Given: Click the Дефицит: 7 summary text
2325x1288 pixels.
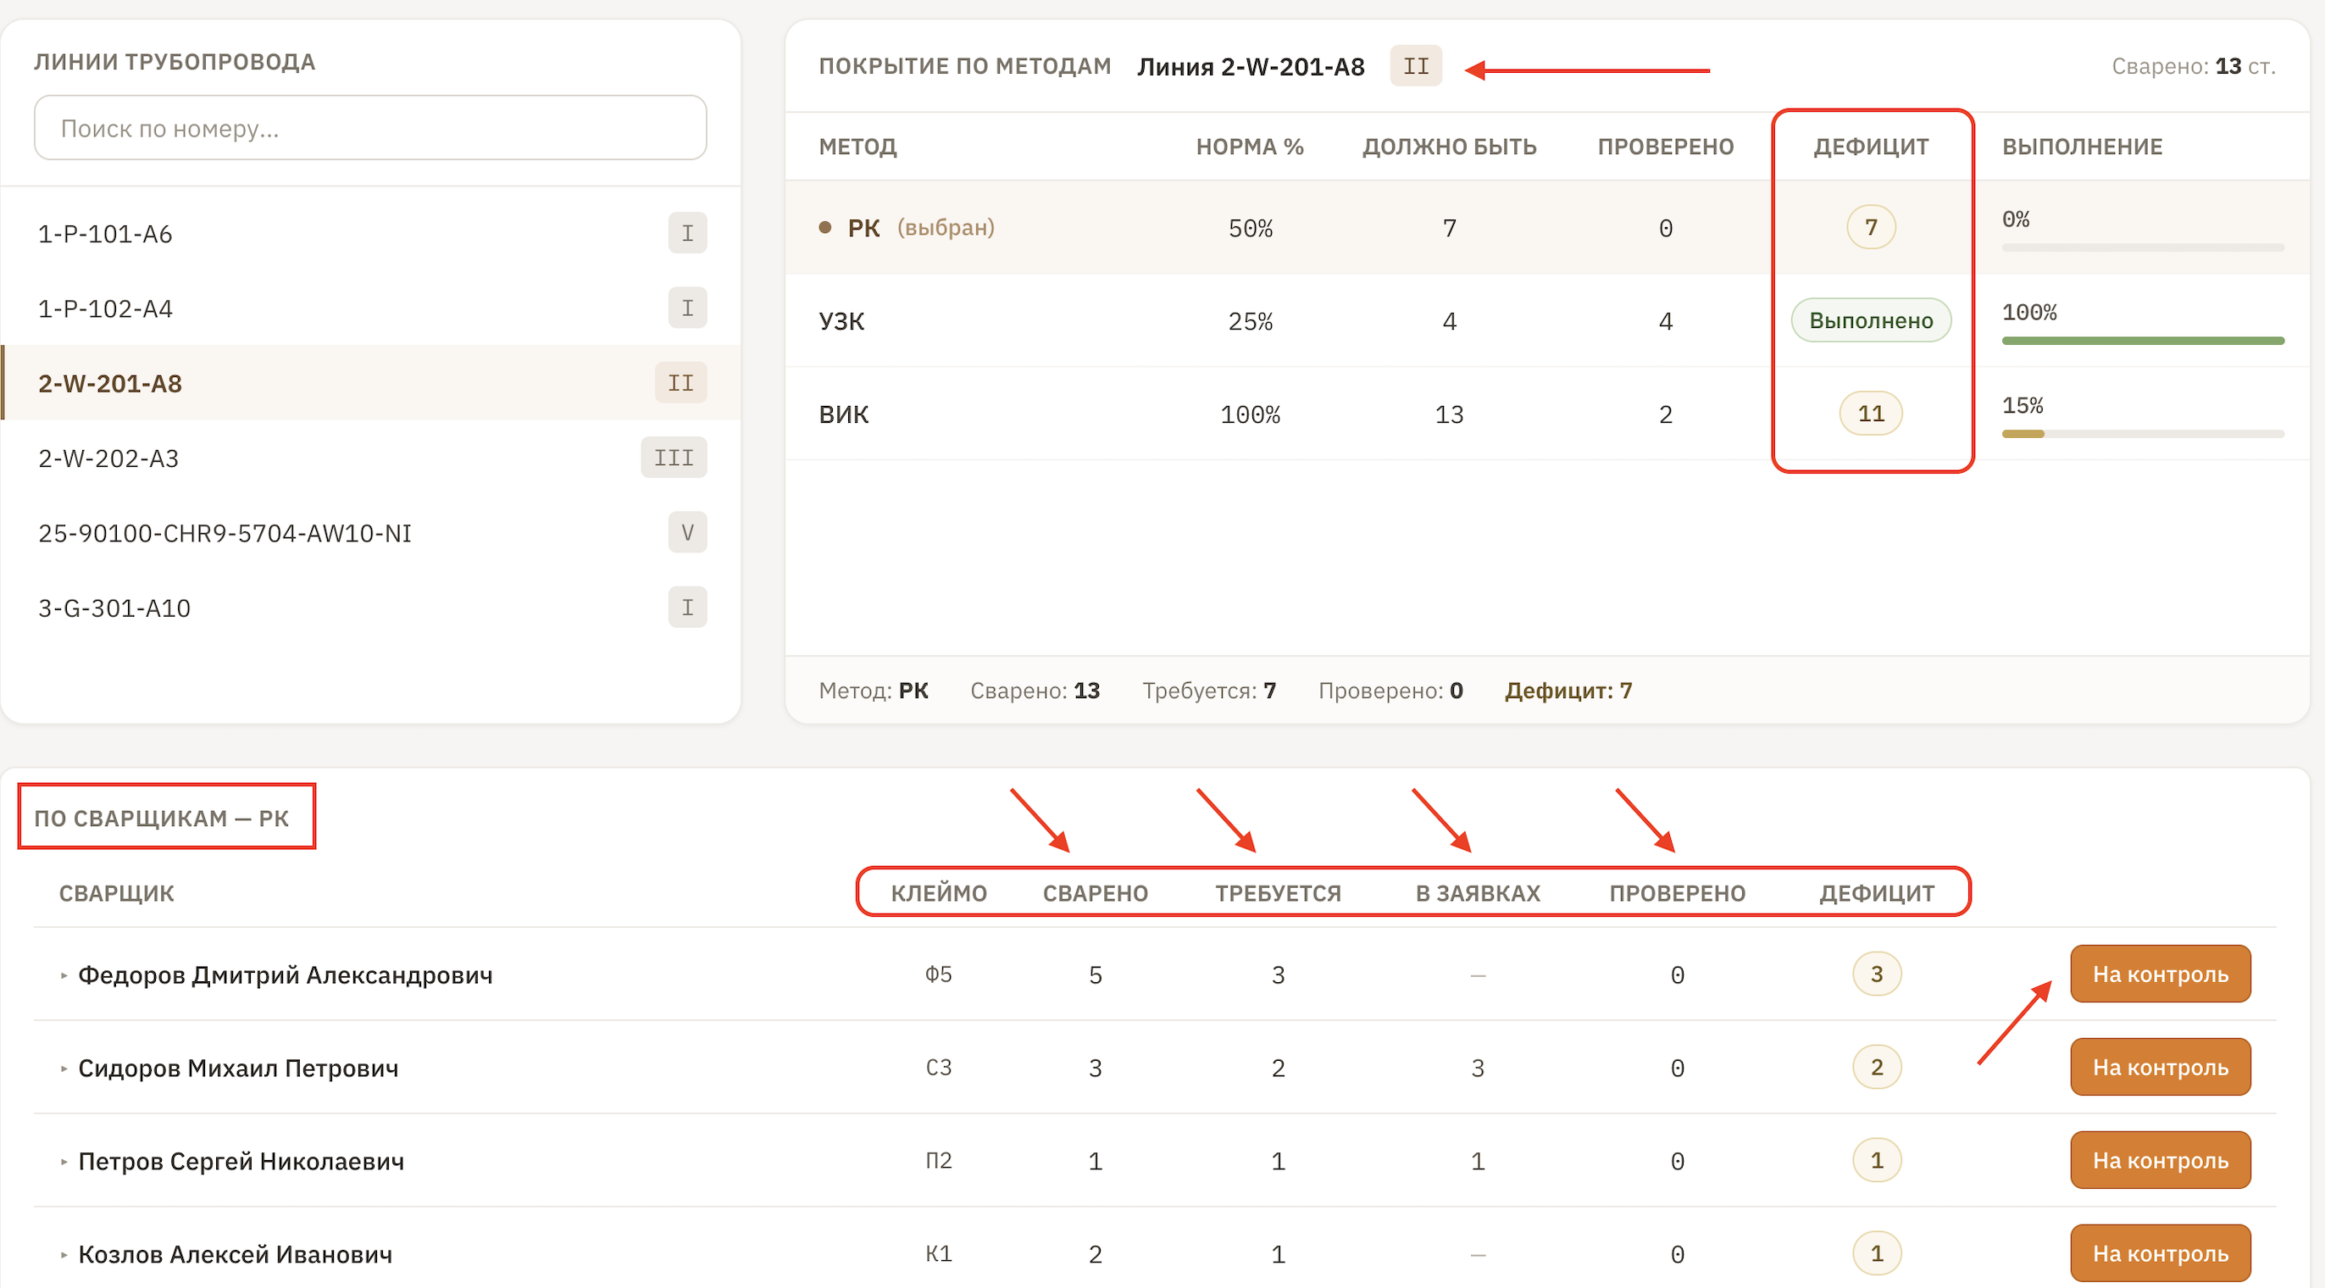Looking at the screenshot, I should (1568, 691).
